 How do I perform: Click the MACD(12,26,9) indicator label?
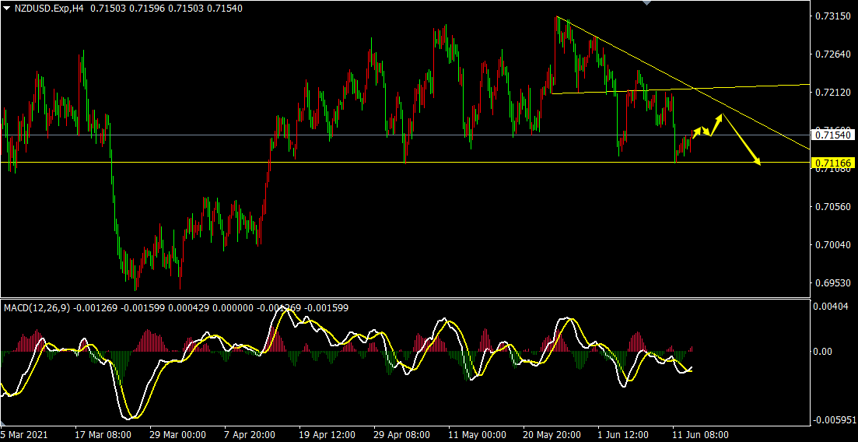pyautogui.click(x=37, y=307)
